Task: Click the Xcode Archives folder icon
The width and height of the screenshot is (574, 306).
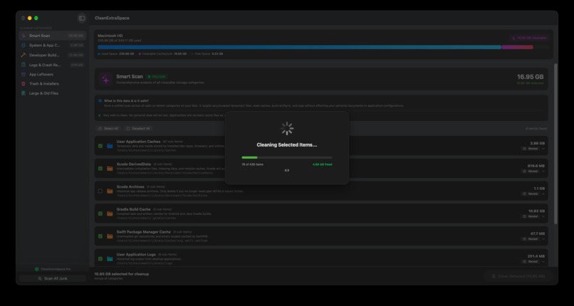Action: 110,191
